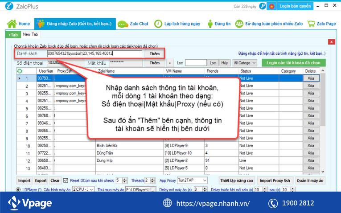Screen dimensions: 341x213
Task: Open the license key icon
Action: click(263, 6)
